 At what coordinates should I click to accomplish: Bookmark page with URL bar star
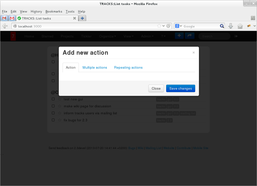coord(159,26)
